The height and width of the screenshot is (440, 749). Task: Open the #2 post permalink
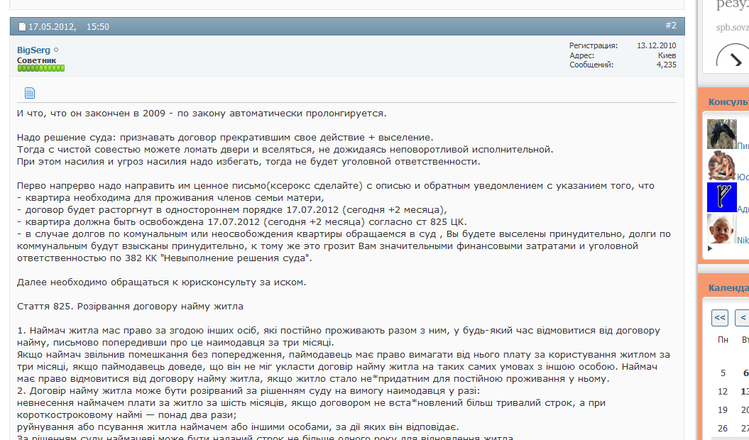pos(670,26)
